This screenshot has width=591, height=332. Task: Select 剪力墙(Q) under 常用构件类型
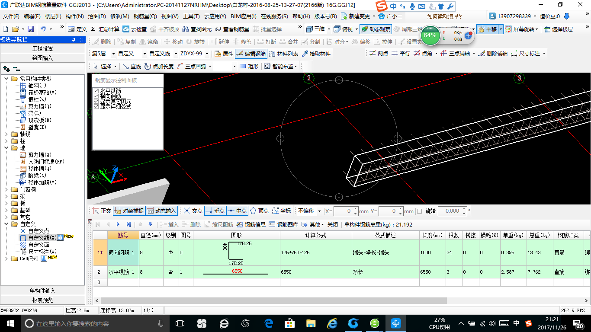tap(40, 106)
